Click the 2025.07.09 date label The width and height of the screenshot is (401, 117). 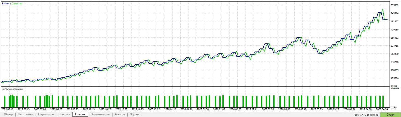pos(40,109)
